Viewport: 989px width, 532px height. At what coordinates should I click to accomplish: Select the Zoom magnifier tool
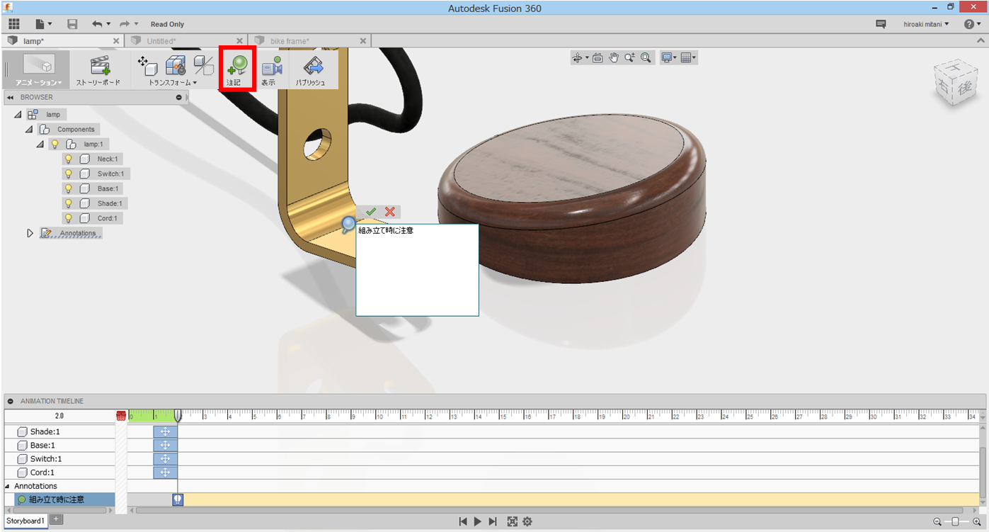click(630, 57)
